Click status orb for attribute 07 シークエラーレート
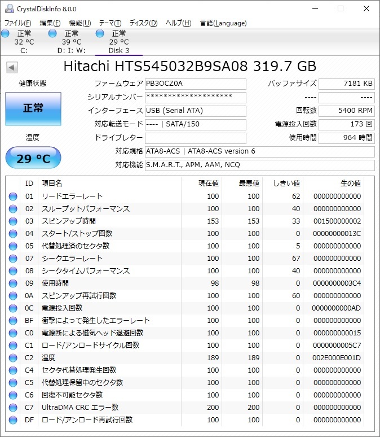The height and width of the screenshot is (437, 380). pyautogui.click(x=13, y=259)
